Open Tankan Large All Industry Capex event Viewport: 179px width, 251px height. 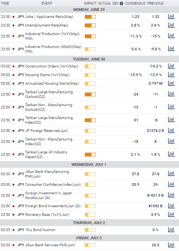(x=46, y=154)
